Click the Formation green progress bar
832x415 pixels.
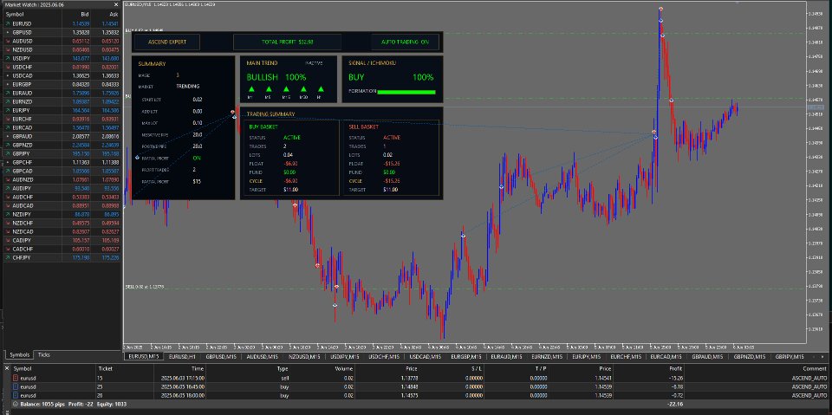click(x=406, y=92)
